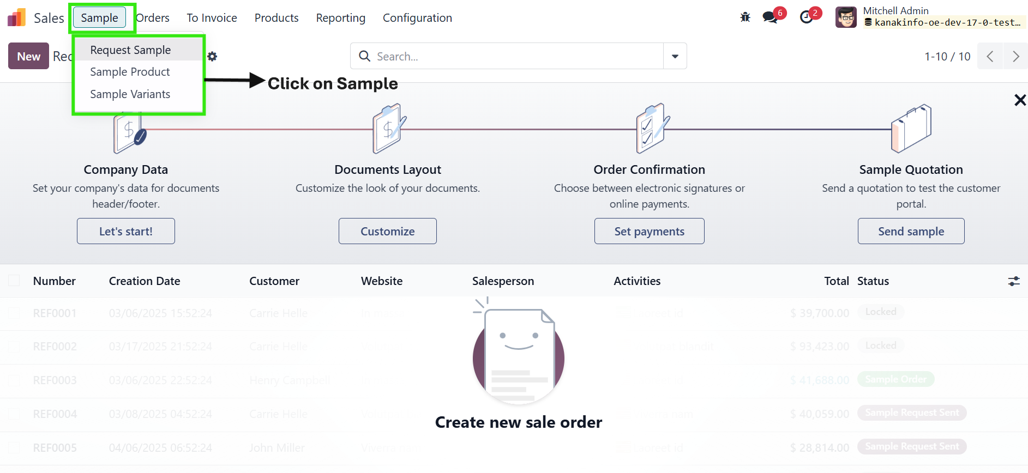The image size is (1028, 473).
Task: Click customer Henry Campbell
Action: click(290, 380)
